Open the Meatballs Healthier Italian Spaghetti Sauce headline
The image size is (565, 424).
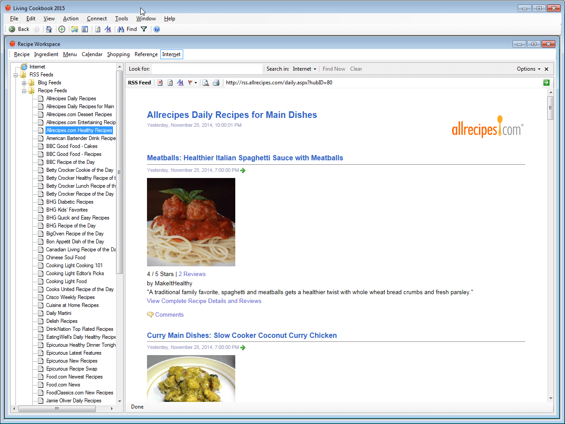click(245, 158)
